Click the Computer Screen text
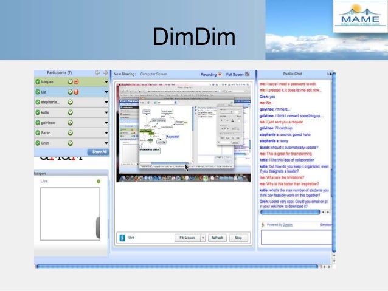 click(x=154, y=74)
